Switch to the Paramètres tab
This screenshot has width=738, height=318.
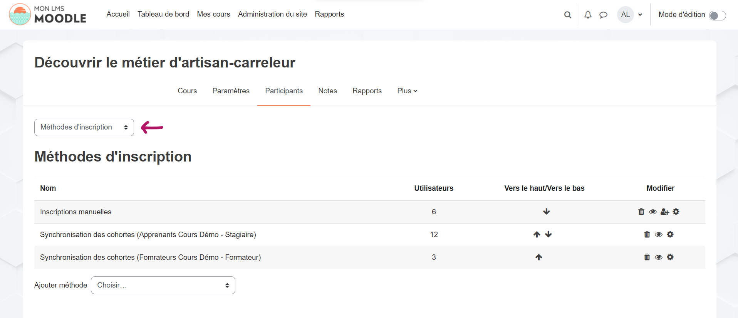[231, 91]
